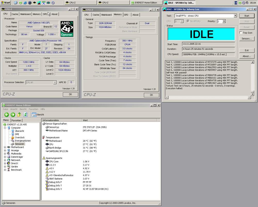
Task: Click the Temperaturen thermometer icon
Action: click(x=44, y=137)
